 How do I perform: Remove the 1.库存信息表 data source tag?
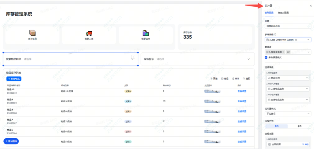pos(283,52)
